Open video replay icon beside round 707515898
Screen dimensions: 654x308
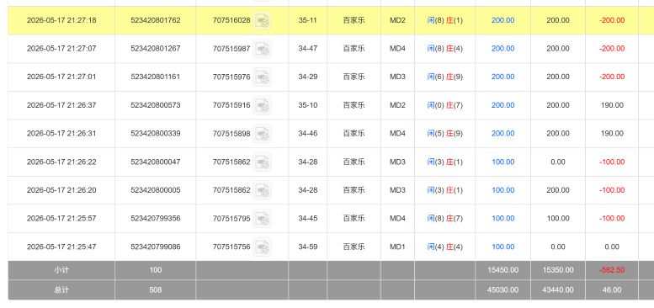pos(262,133)
